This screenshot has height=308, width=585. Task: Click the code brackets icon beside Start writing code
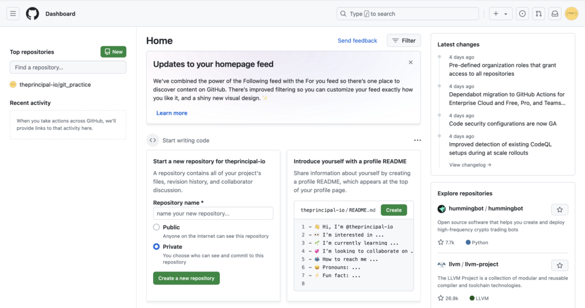click(x=153, y=140)
